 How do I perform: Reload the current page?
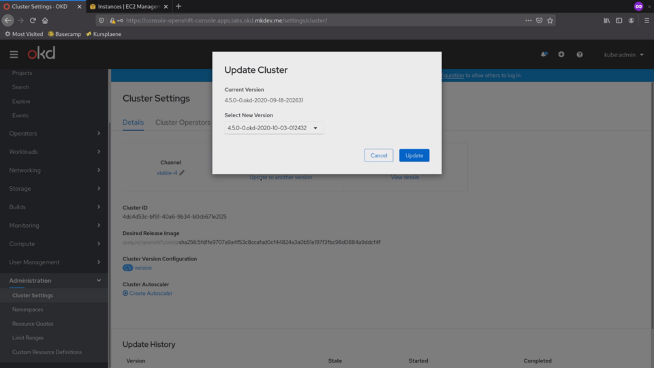[x=33, y=20]
